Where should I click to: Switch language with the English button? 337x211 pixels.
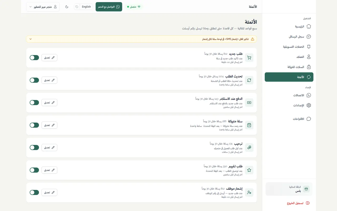pos(86,7)
